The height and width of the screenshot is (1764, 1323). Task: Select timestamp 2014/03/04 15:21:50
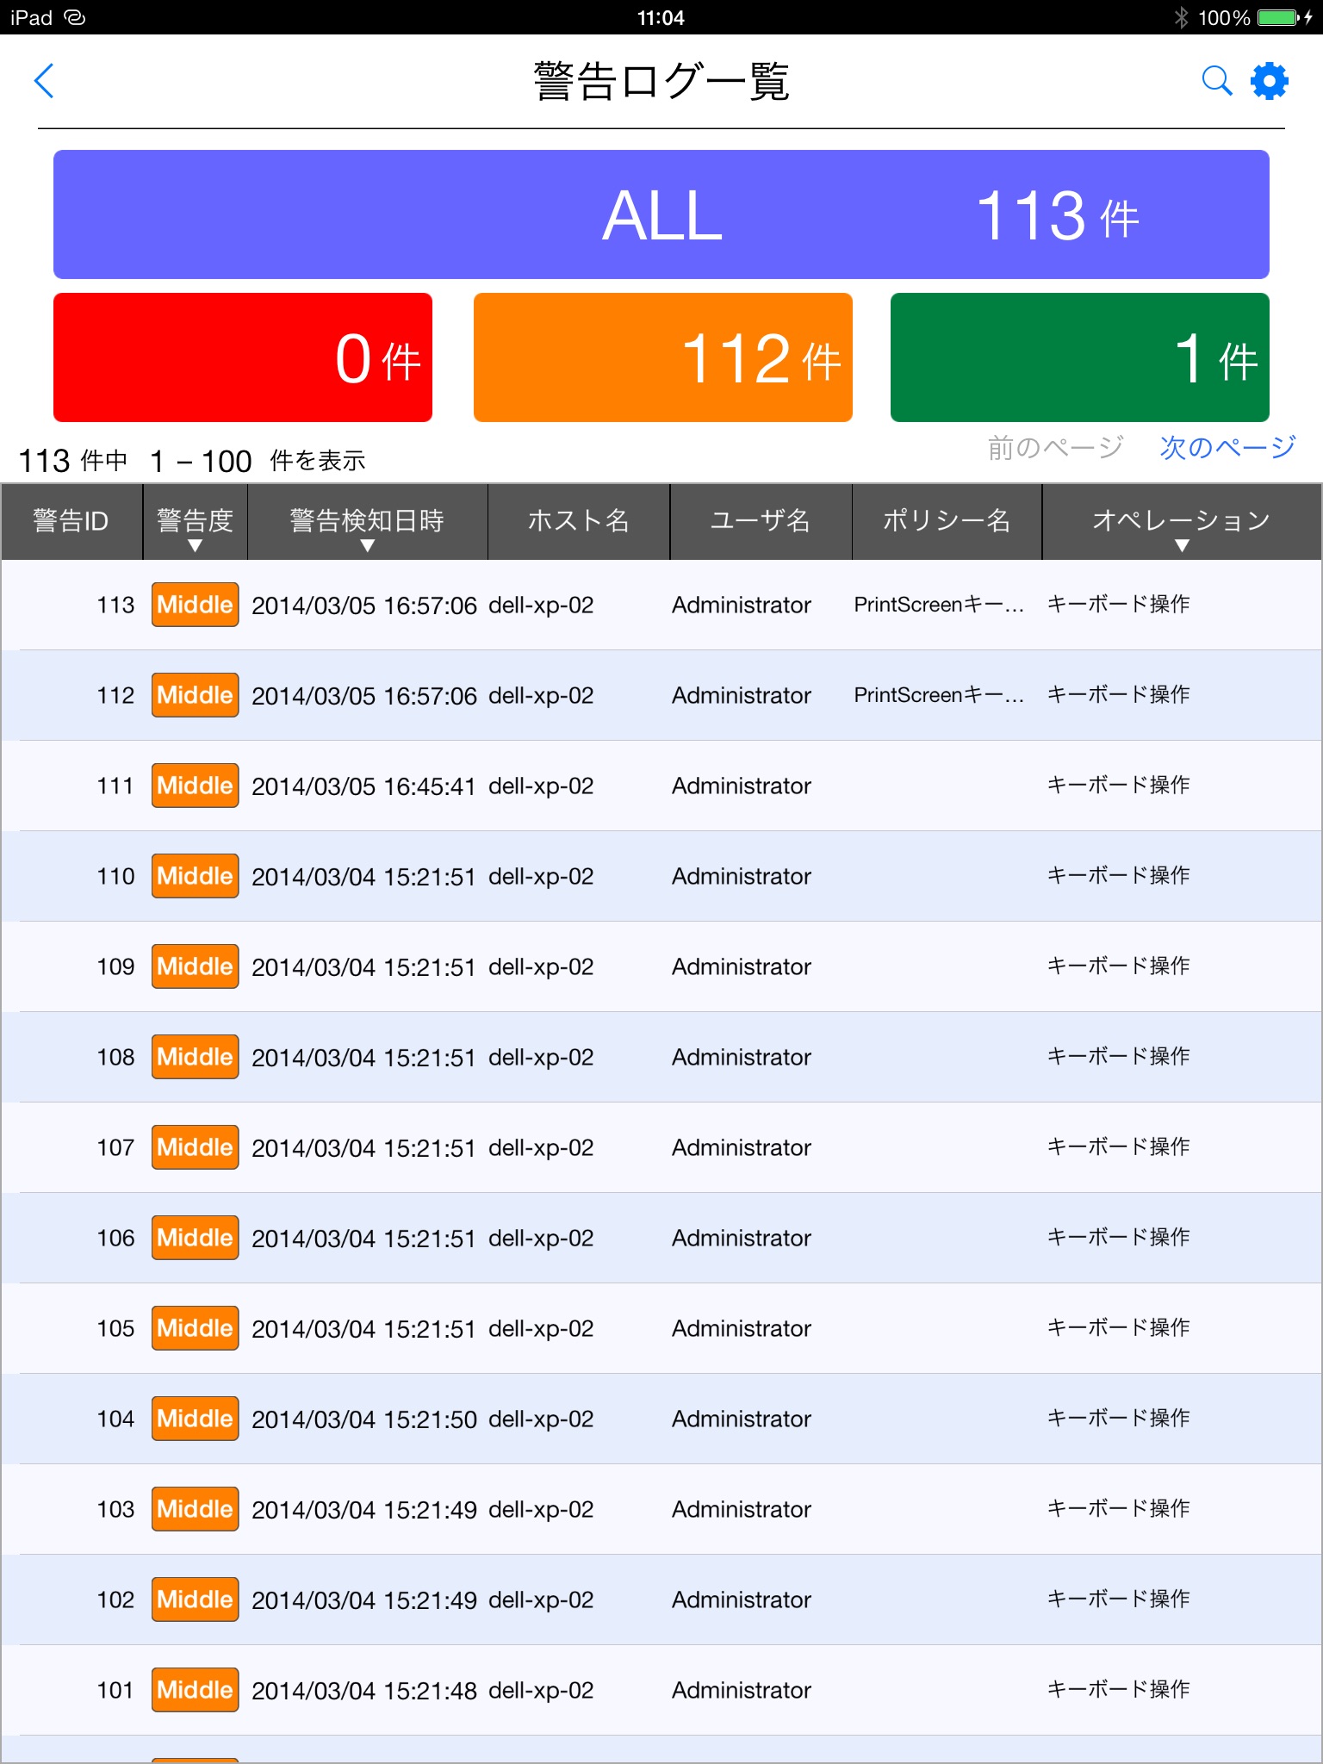[x=363, y=1419]
